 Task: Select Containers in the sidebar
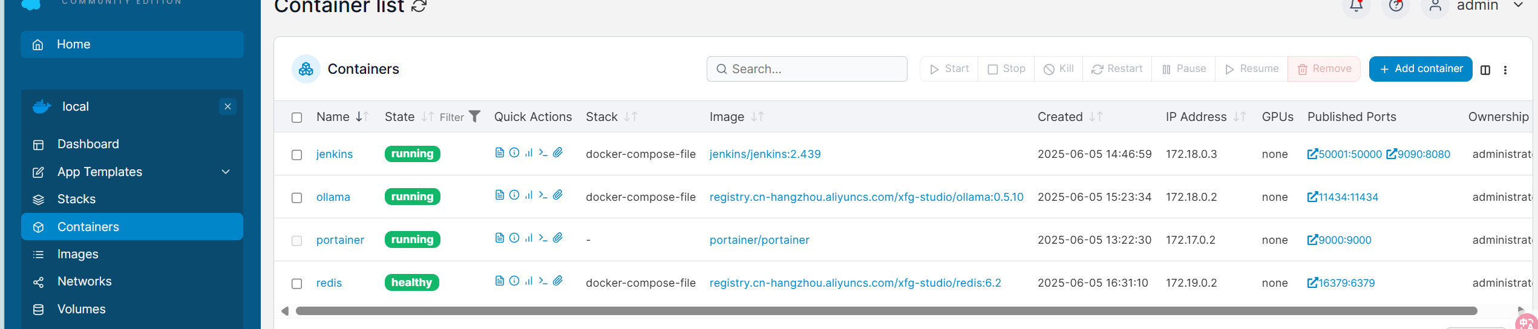pyautogui.click(x=132, y=227)
